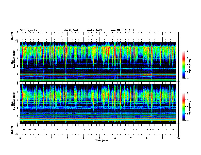This screenshot has width=201, height=155.
Task: Click the "2" kHz tick on ch.2 frequency axis
Action: (x=18, y=116)
